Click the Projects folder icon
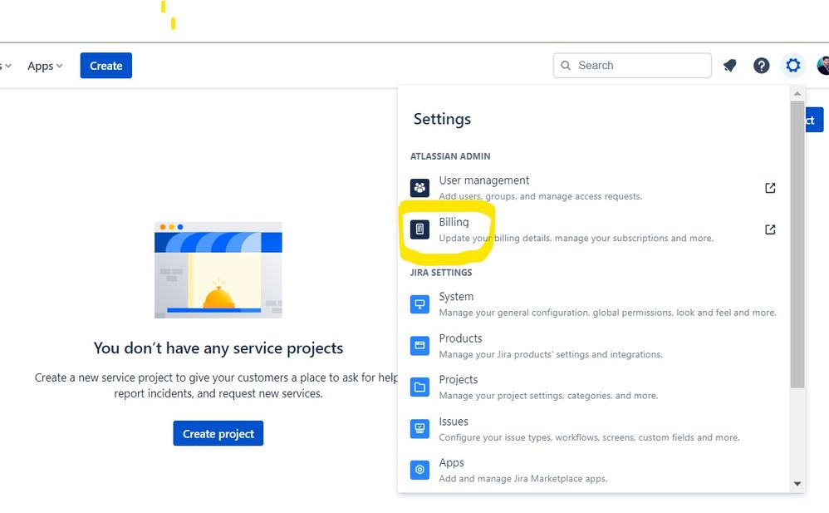 pyautogui.click(x=419, y=387)
